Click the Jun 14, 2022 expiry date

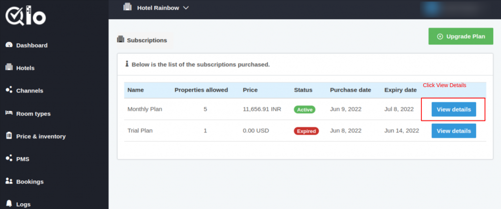(x=402, y=130)
